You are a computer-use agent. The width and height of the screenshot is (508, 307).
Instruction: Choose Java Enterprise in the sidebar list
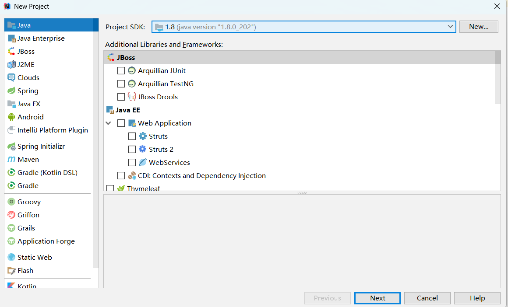(48, 38)
